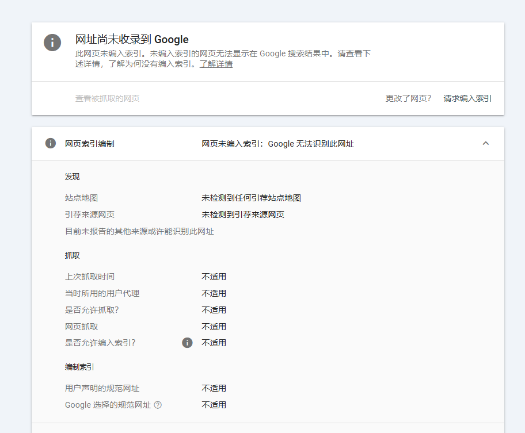525x433 pixels.
Task: Click the info icon next to 网页索引编制
Action: point(51,143)
